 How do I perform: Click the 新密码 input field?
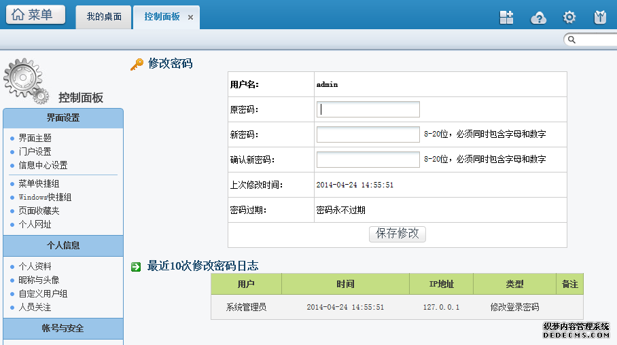click(368, 134)
